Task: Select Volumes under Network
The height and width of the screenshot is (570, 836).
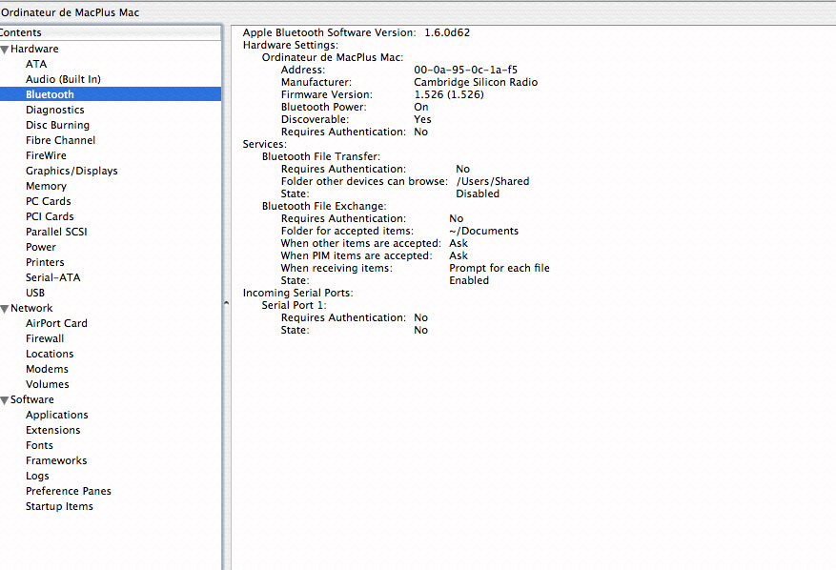Action: (48, 384)
